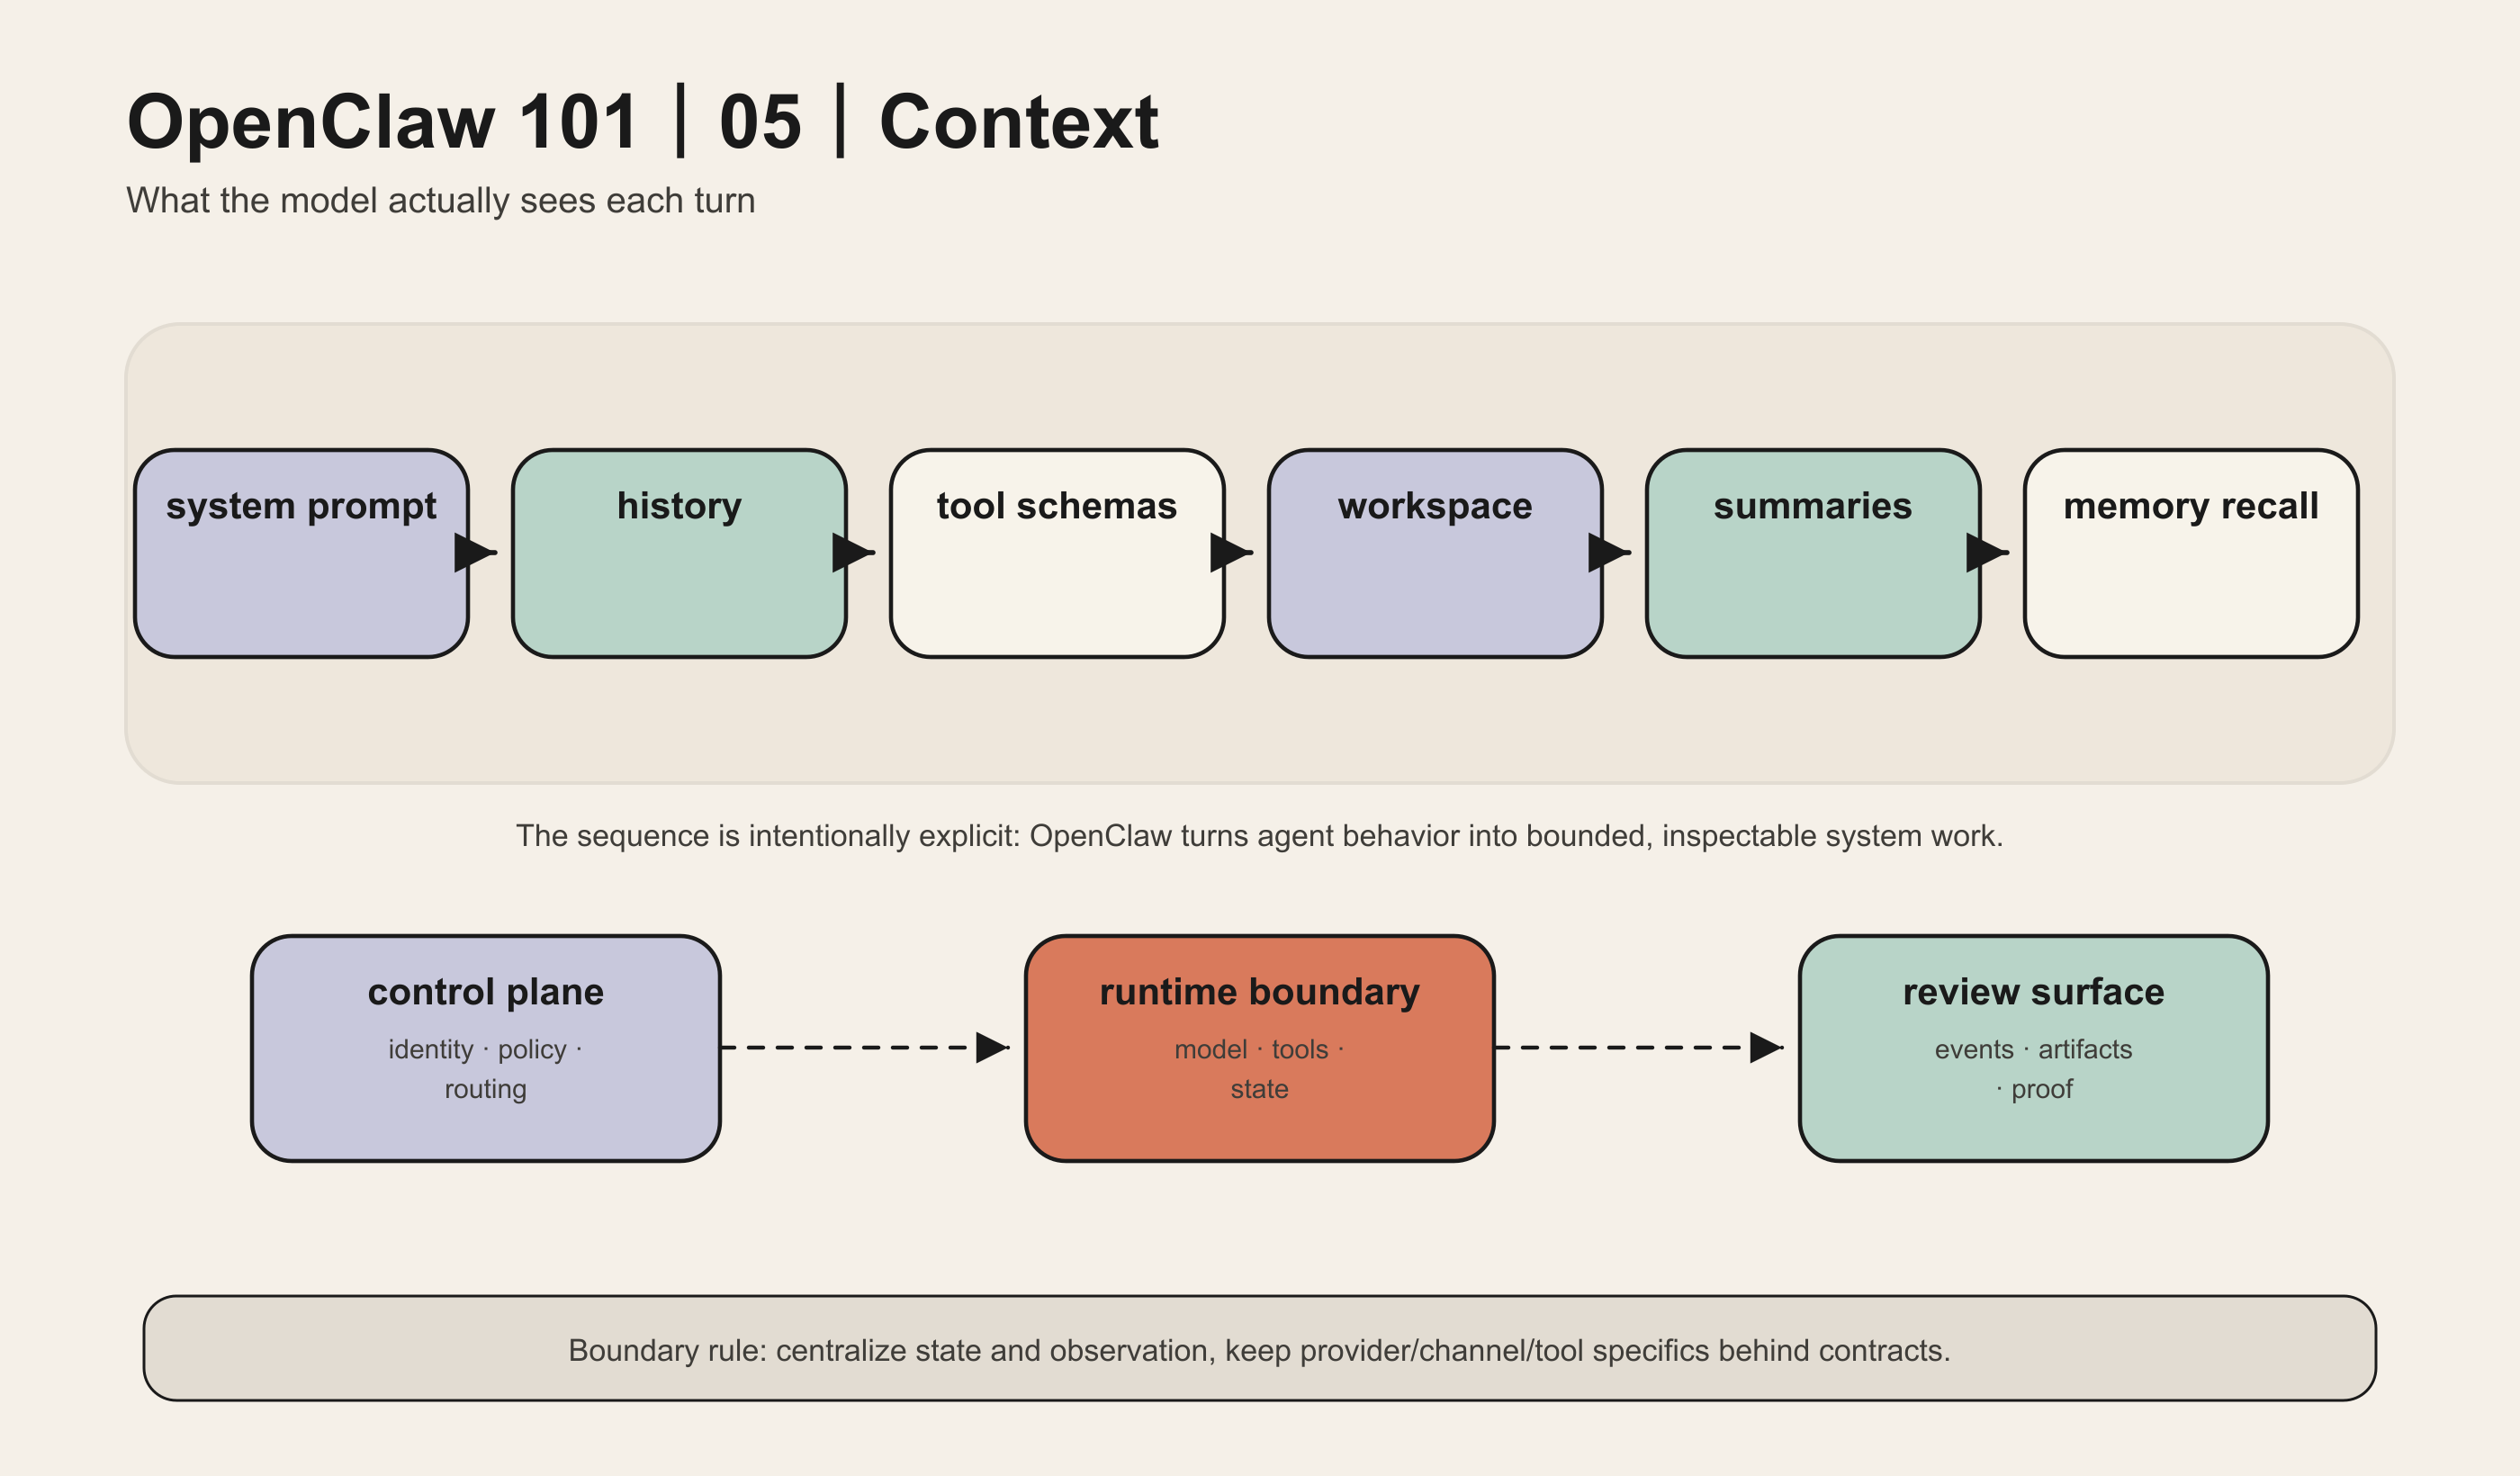This screenshot has height=1476, width=2520.
Task: Click the 'The sequence is intentionally explicit' sentence
Action: [1259, 836]
